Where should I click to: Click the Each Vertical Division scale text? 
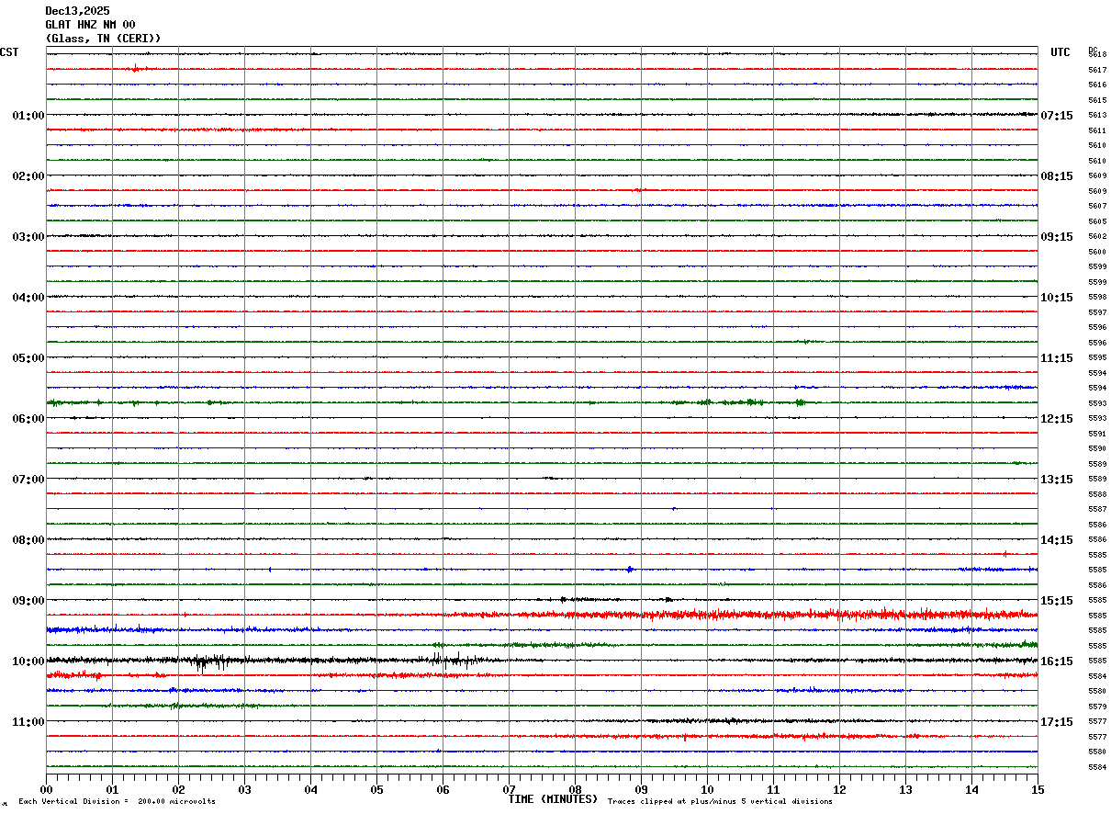click(x=117, y=802)
